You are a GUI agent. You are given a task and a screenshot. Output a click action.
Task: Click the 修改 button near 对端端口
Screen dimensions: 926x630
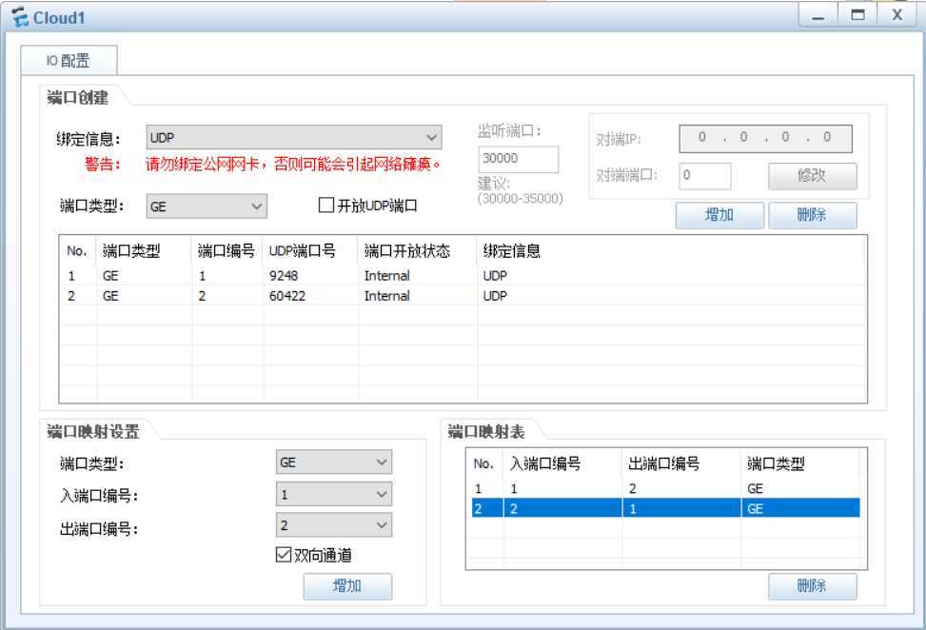coord(814,176)
